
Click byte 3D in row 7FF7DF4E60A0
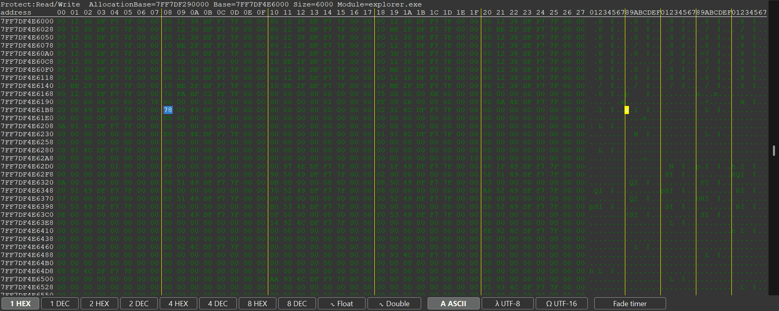click(x=394, y=53)
